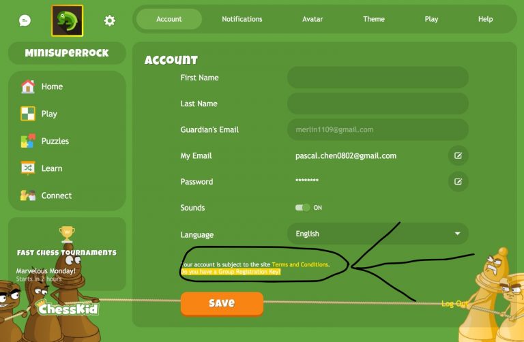Open Puzzles via puzzle pieces icon
Viewport: 524px width, 342px height.
28,141
